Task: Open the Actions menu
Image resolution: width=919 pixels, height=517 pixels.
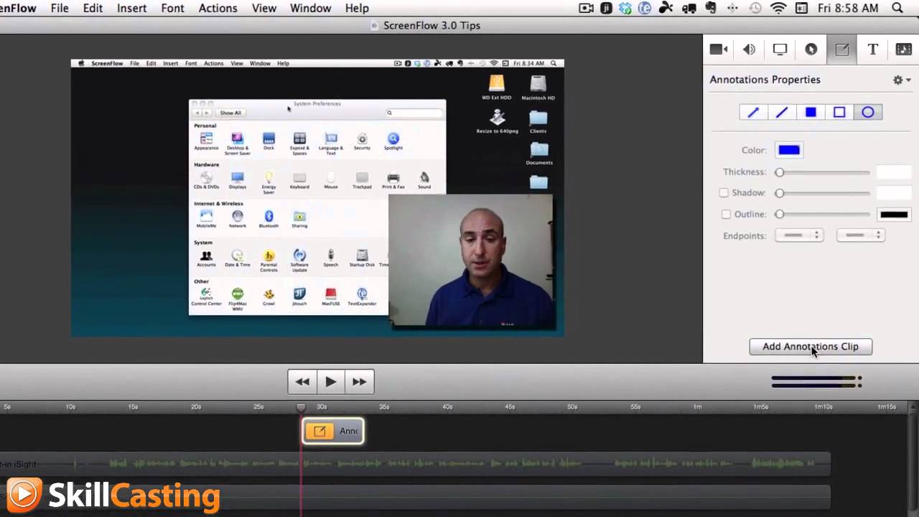Action: 218,8
